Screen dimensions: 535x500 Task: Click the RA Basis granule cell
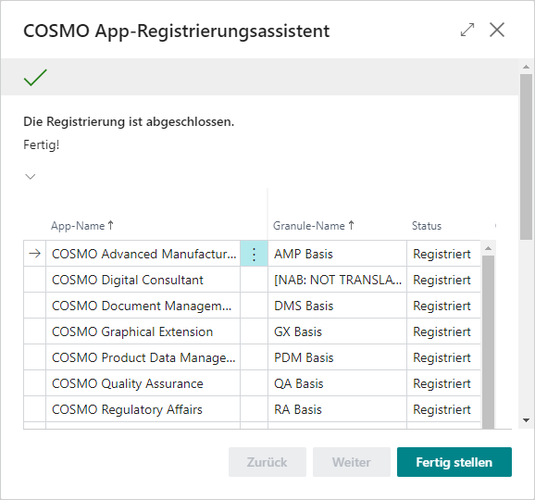click(337, 409)
